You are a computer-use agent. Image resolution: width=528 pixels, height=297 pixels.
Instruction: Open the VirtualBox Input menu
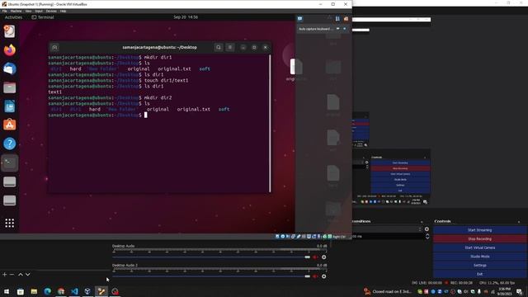click(39, 11)
